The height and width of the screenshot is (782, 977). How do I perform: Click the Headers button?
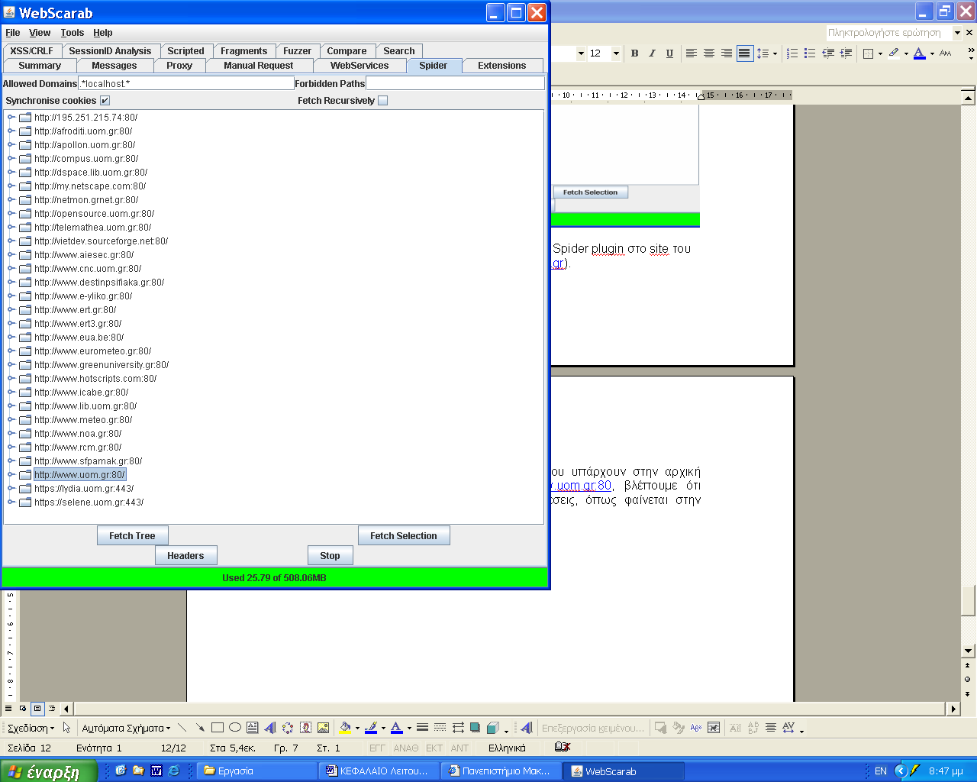(185, 556)
